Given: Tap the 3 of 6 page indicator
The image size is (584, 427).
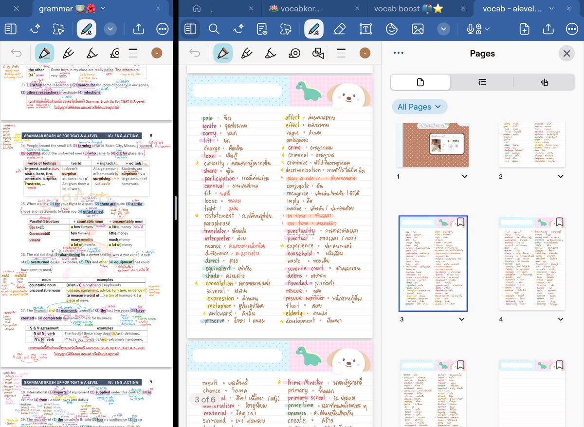Looking at the screenshot, I should 205,400.
